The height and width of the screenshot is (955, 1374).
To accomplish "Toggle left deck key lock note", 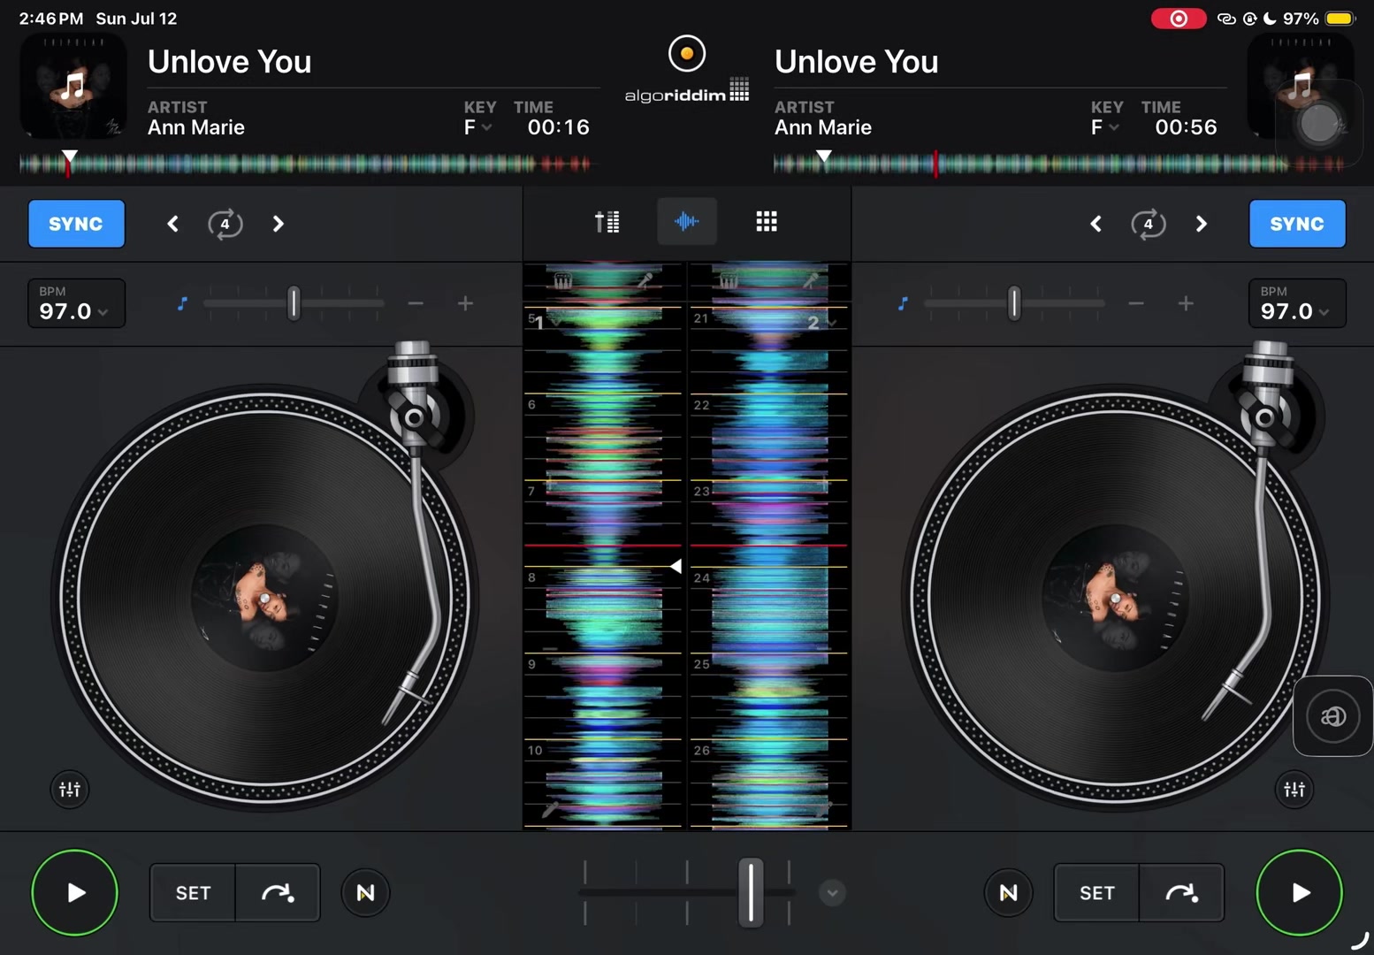I will click(x=182, y=304).
